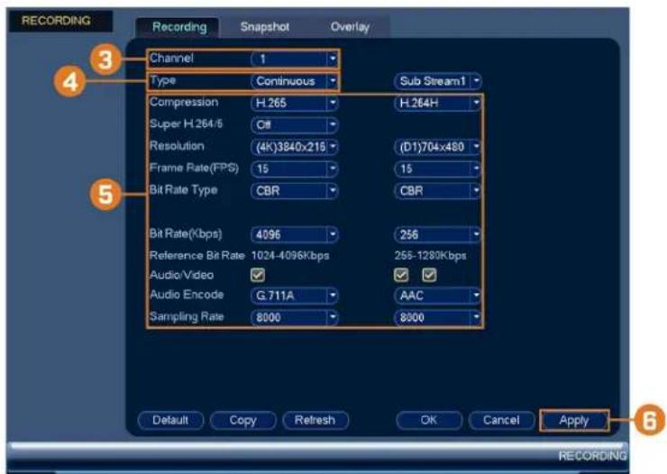Open Audio Encode dropdown showing AAC
667x474 pixels.
(438, 296)
